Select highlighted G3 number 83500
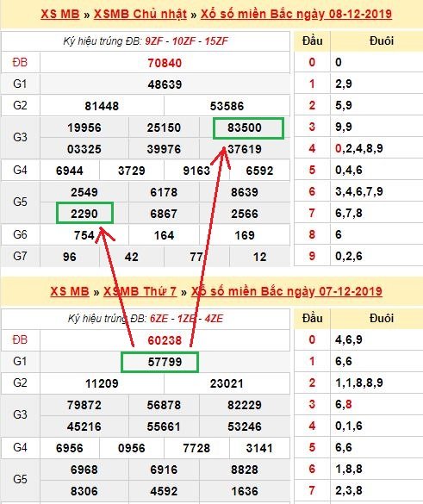Viewport: 423px width, 504px height. click(x=248, y=128)
